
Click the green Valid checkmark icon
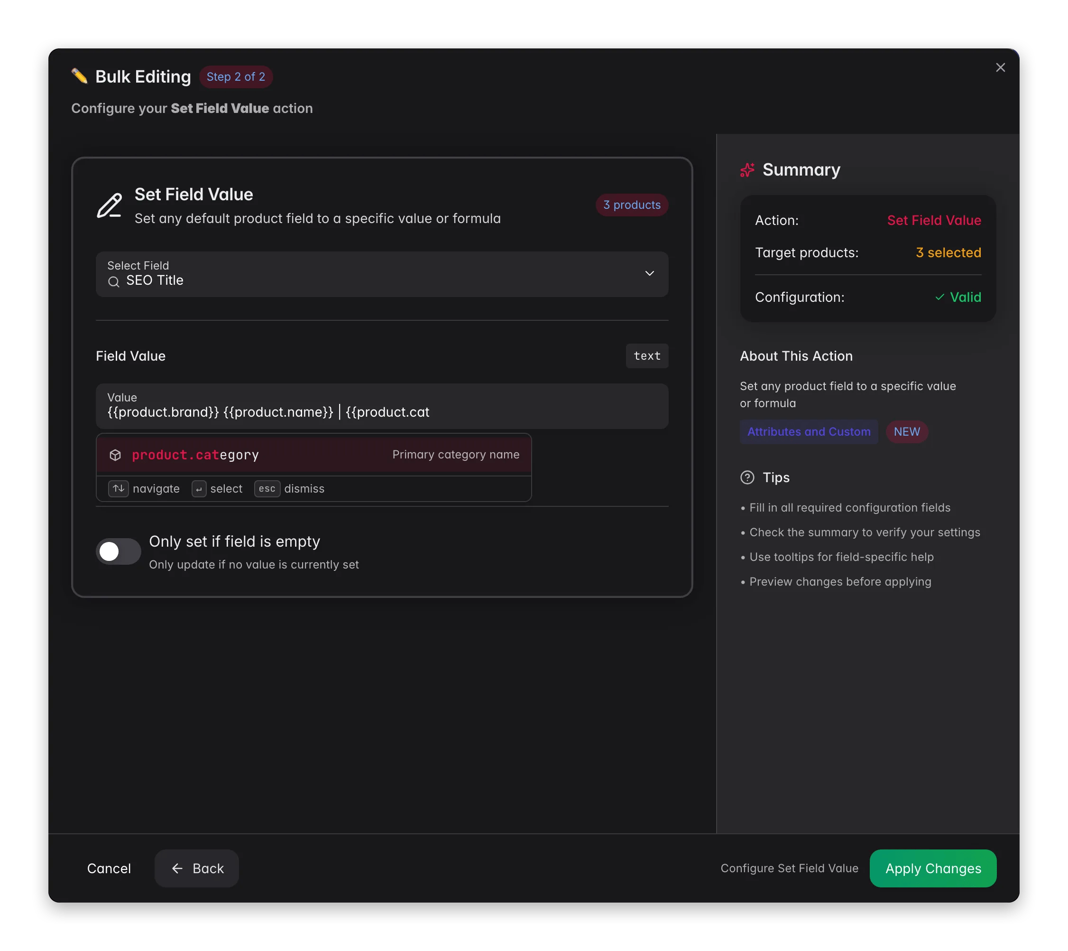click(x=939, y=297)
